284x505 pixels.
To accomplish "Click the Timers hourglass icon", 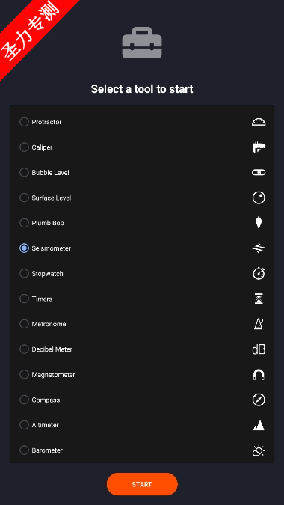I will tap(259, 299).
